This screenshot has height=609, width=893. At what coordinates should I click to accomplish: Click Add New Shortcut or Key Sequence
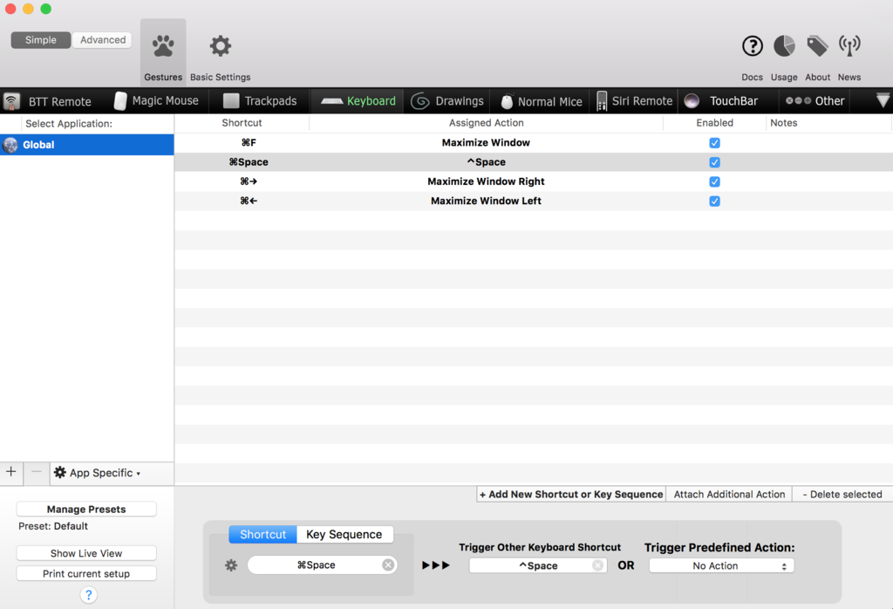tap(571, 495)
